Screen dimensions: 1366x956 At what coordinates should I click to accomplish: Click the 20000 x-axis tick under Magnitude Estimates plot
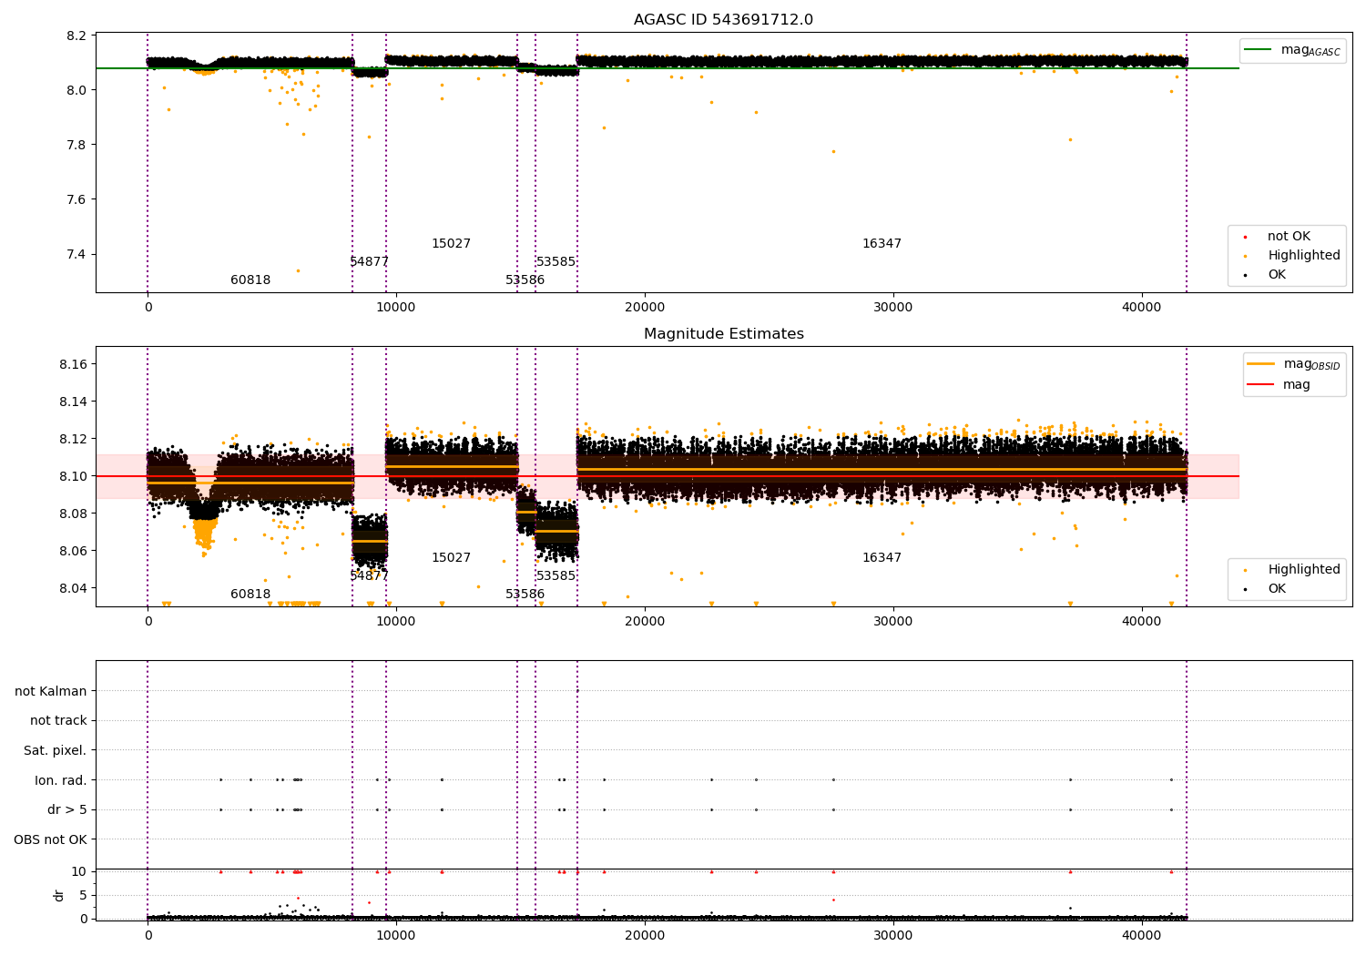(645, 622)
